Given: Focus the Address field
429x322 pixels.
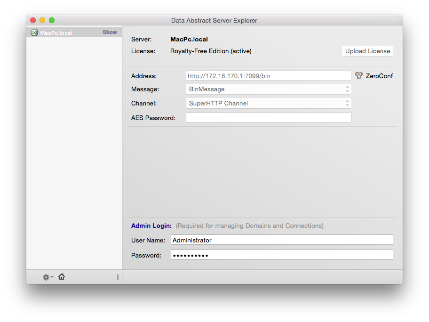Looking at the screenshot, I should click(x=269, y=76).
